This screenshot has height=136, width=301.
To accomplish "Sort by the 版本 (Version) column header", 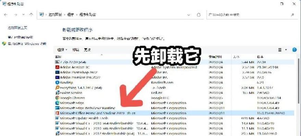I will [x=260, y=57].
